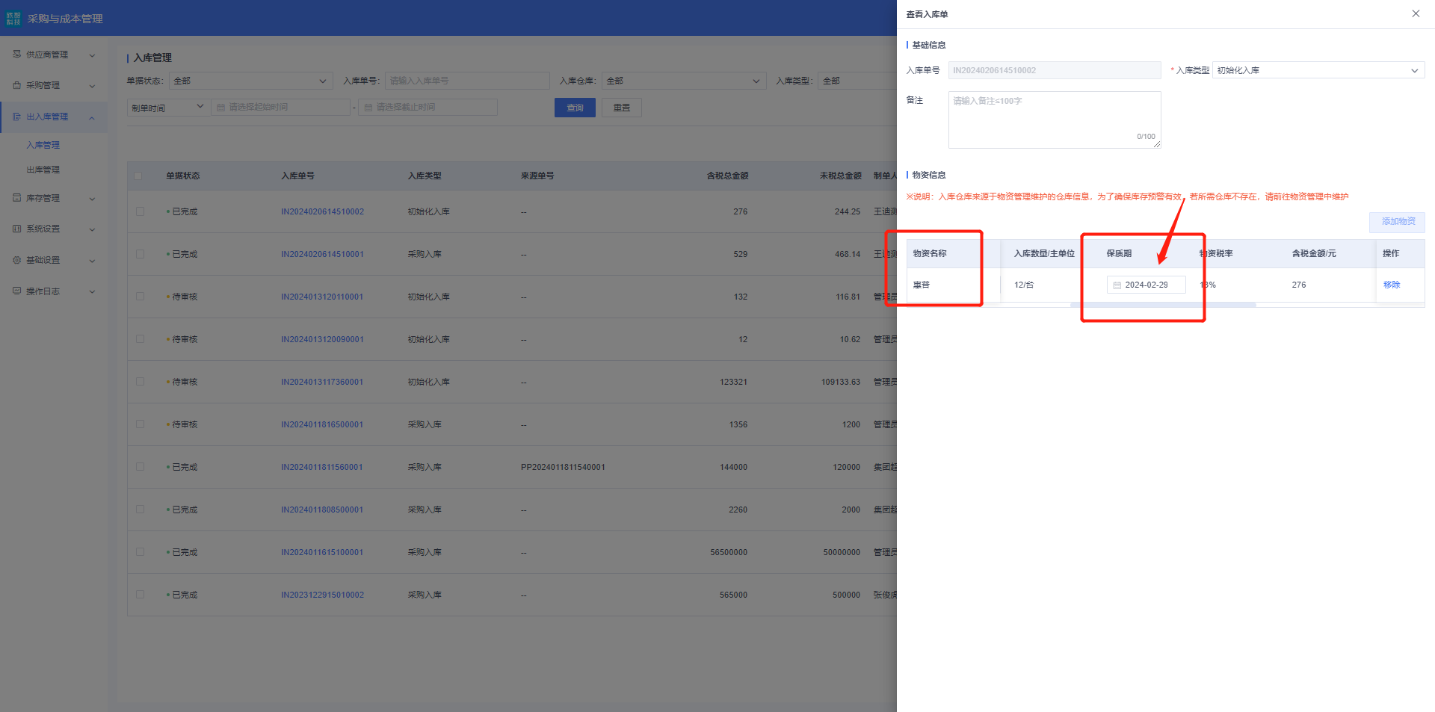Click source number PP2024011811540001
This screenshot has height=712, width=1435.
click(563, 467)
